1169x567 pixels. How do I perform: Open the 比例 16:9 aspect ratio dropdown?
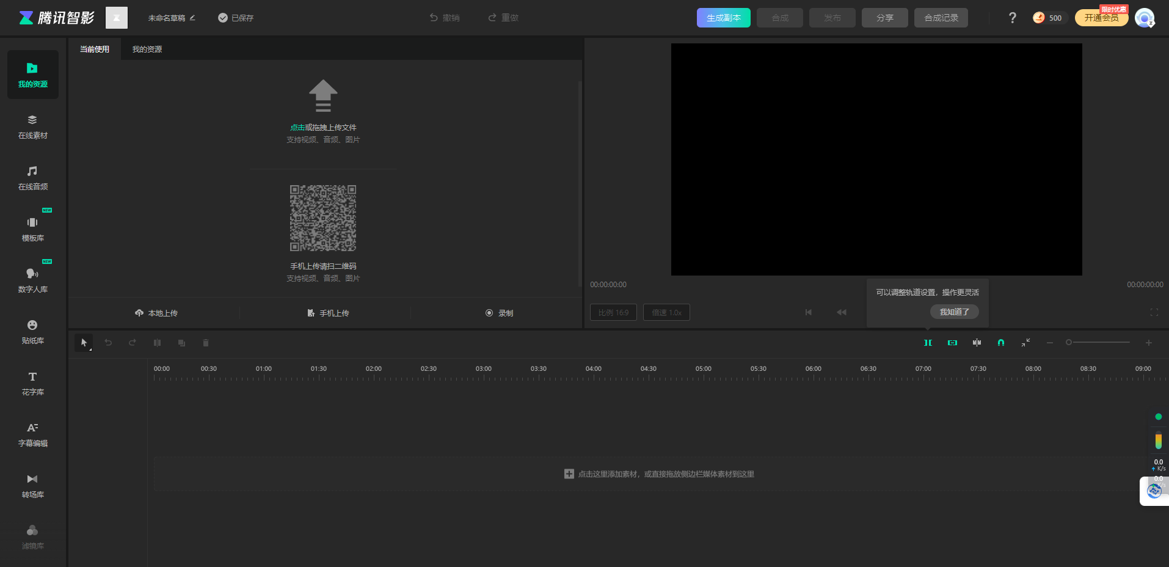pyautogui.click(x=613, y=312)
